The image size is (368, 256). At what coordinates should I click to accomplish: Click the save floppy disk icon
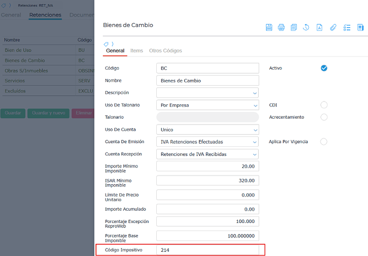click(269, 27)
